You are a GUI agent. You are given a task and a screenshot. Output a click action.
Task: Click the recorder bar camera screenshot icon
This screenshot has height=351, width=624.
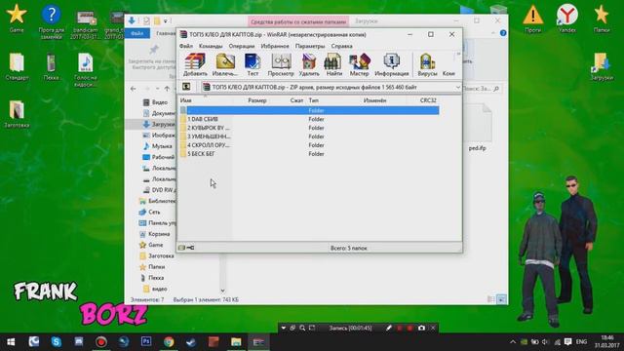tap(421, 328)
